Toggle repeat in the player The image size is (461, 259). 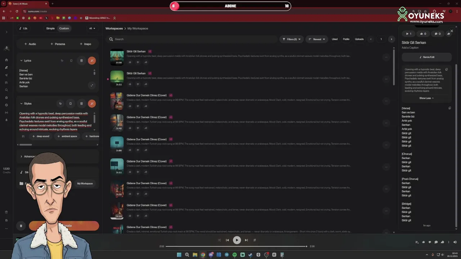[255, 240]
